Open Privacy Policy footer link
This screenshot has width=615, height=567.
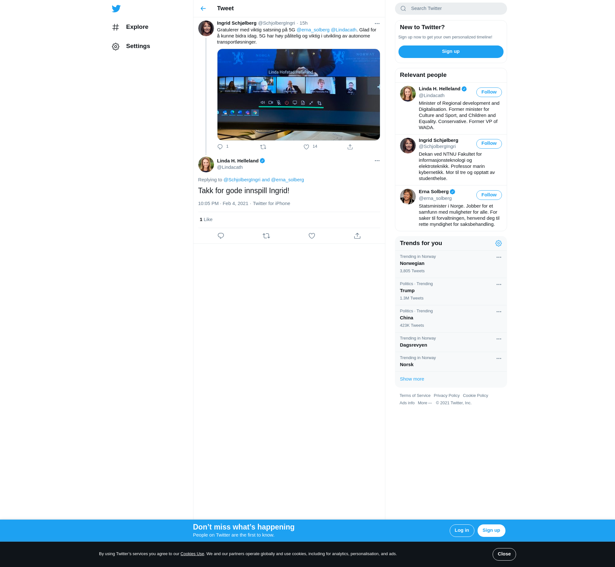tap(447, 396)
